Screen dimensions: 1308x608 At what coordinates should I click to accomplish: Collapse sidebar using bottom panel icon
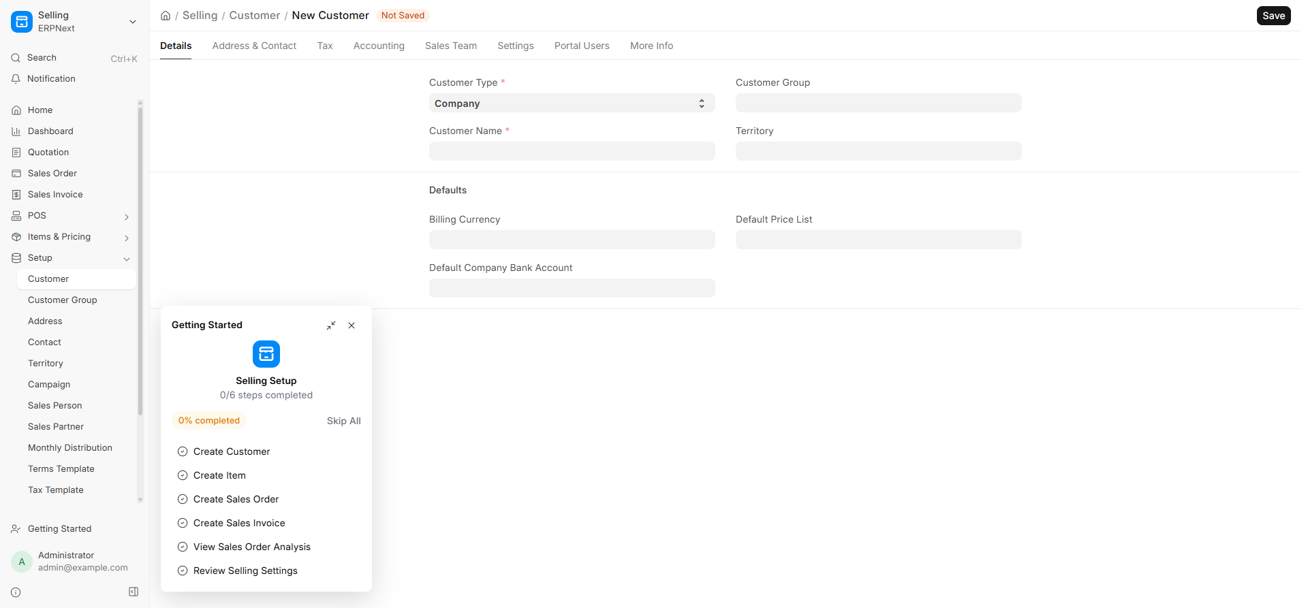click(134, 592)
